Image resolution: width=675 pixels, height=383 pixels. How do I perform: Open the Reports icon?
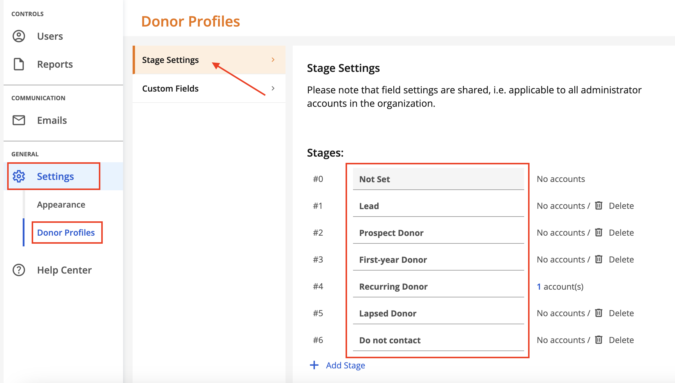19,64
